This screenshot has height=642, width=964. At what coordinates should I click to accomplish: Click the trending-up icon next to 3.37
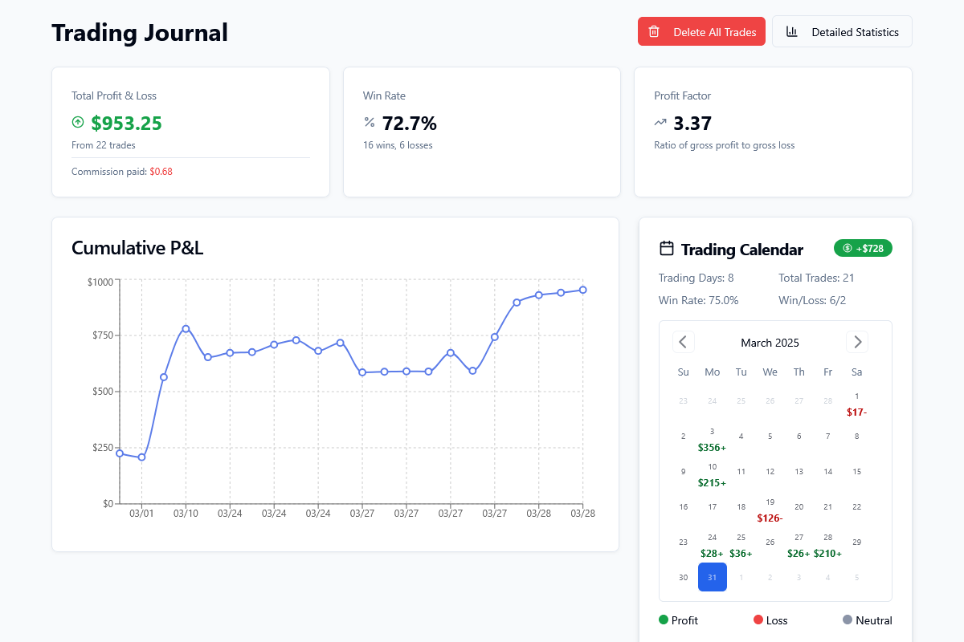[x=660, y=123]
